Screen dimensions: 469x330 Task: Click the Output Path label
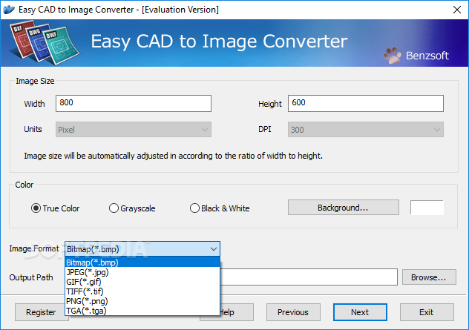pyautogui.click(x=31, y=277)
